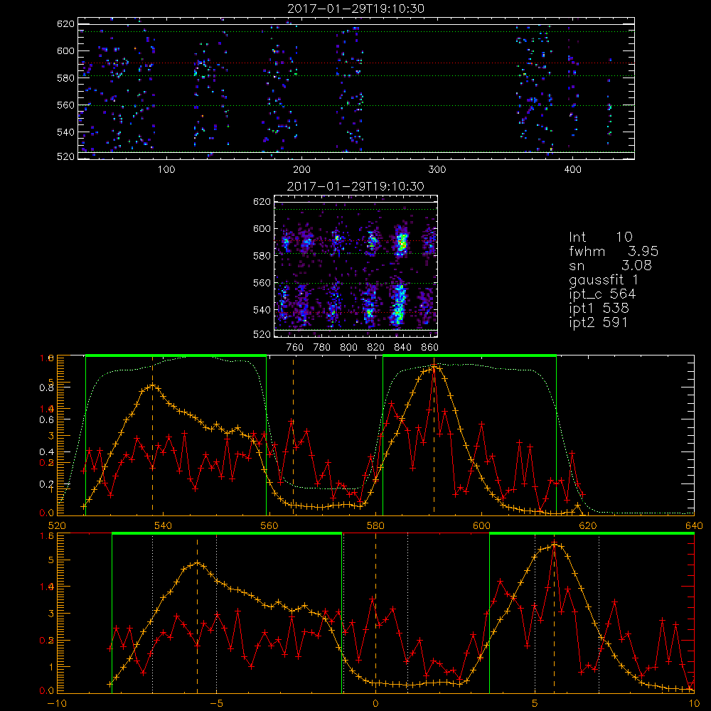This screenshot has height=711, width=711.
Task: Click the orange x-axis label 560 of the profile plot
Action: point(269,526)
